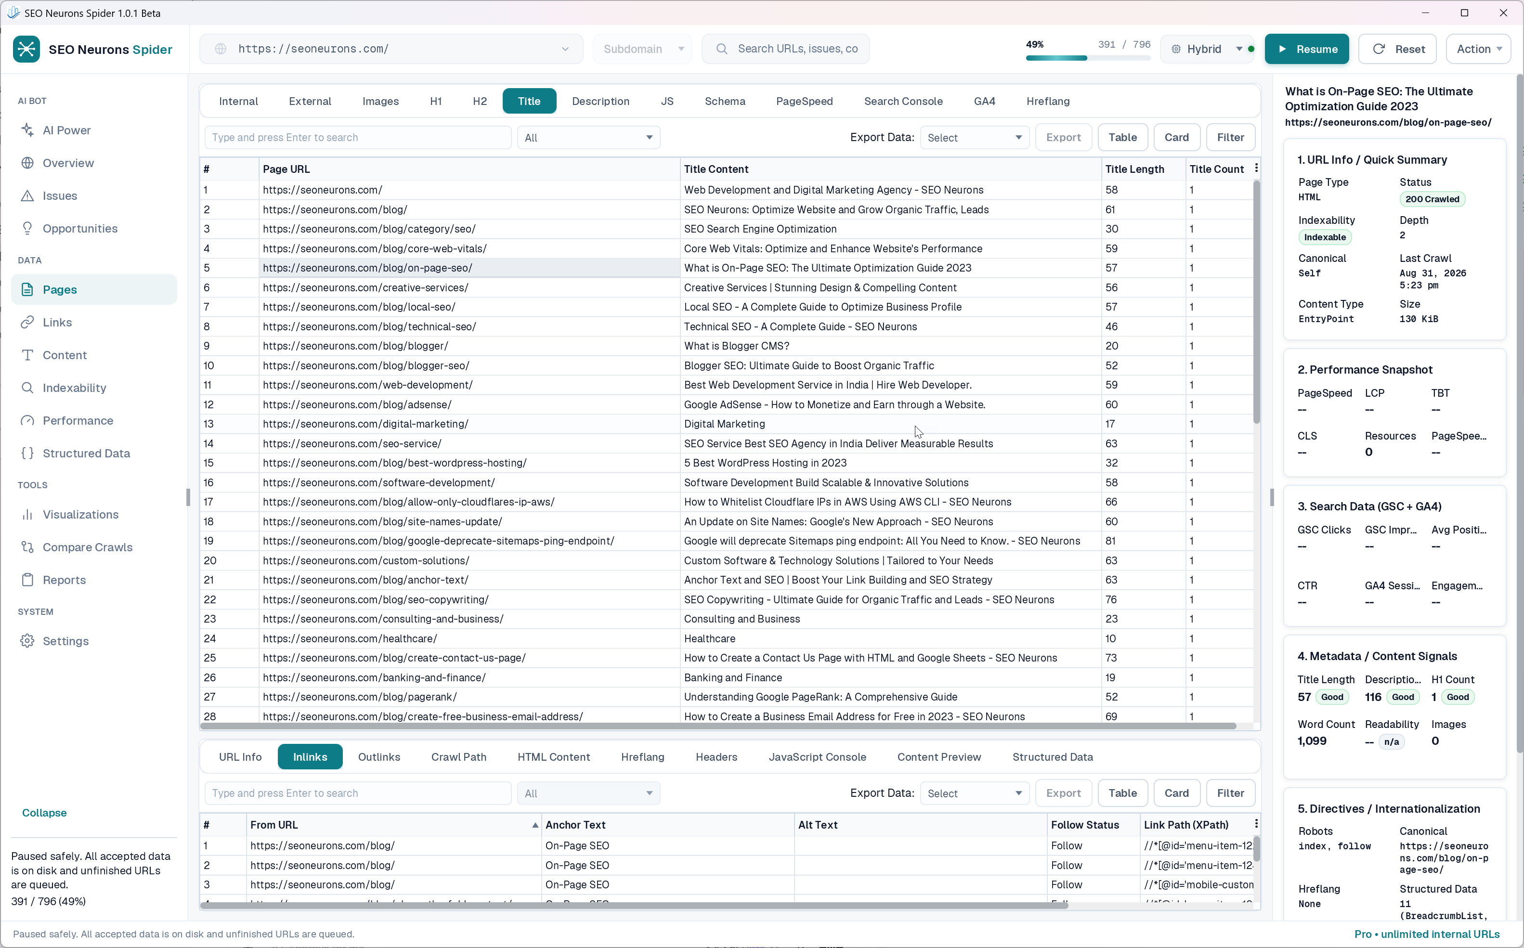Open Issues warning triangle icon
This screenshot has width=1524, height=948.
[x=27, y=195]
